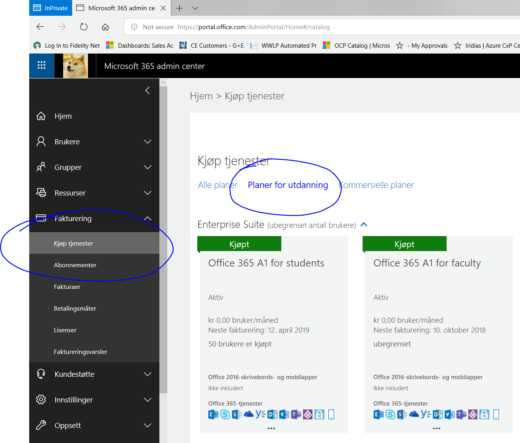Expand the Grupper menu chevron
The height and width of the screenshot is (443, 520).
[148, 168]
